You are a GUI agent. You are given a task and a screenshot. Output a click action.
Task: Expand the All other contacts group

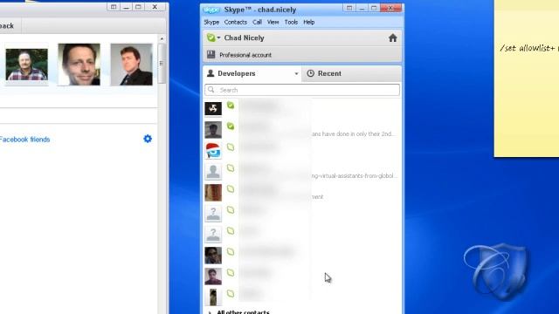(210, 312)
